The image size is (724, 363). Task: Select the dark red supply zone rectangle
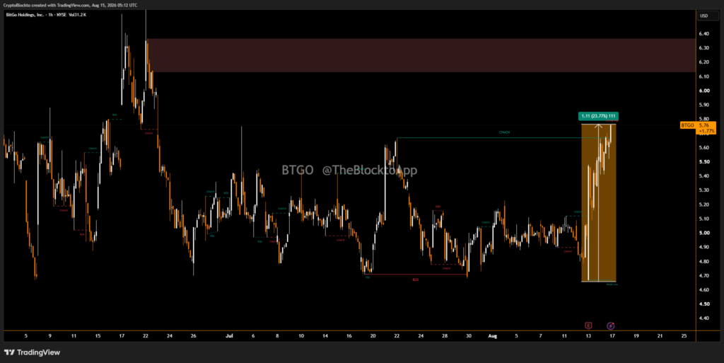click(421, 55)
